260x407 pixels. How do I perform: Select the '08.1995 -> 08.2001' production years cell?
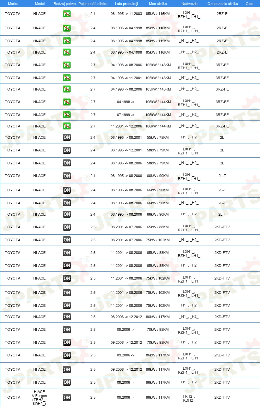click(x=126, y=137)
